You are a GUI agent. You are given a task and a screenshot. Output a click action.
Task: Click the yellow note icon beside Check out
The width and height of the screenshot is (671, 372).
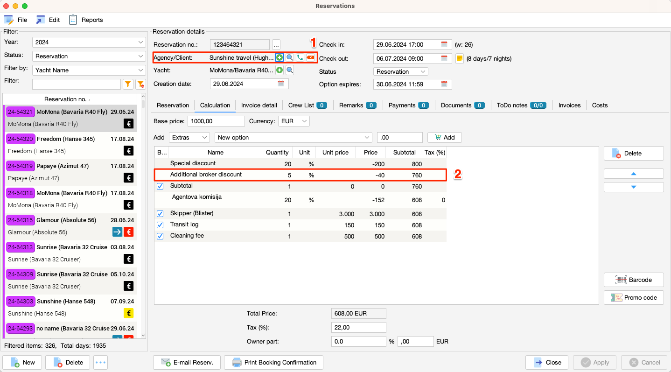point(459,58)
